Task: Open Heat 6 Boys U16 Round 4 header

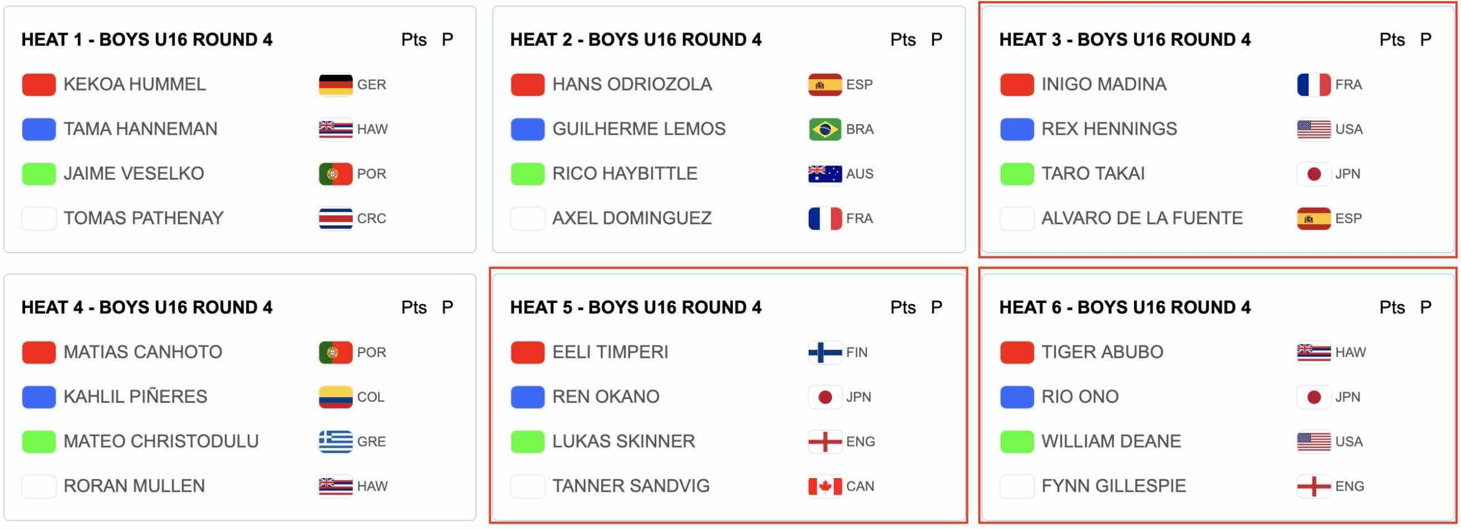Action: click(1124, 307)
